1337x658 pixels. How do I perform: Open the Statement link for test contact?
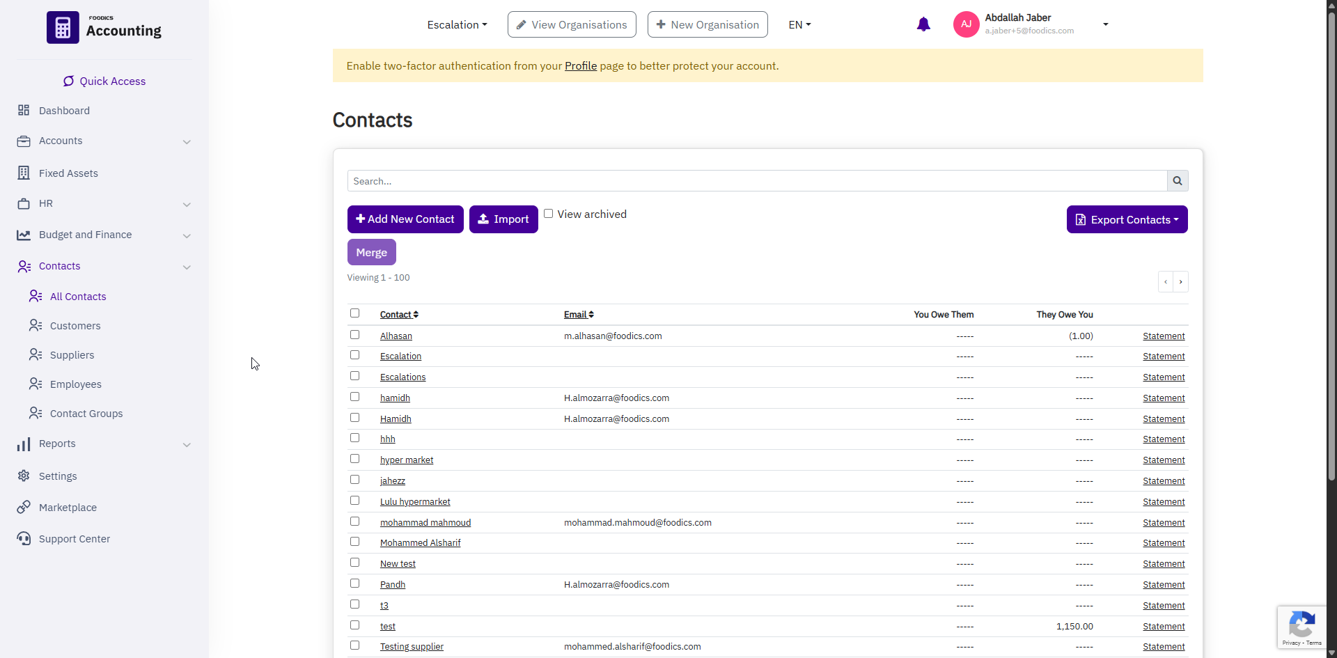point(1163,626)
